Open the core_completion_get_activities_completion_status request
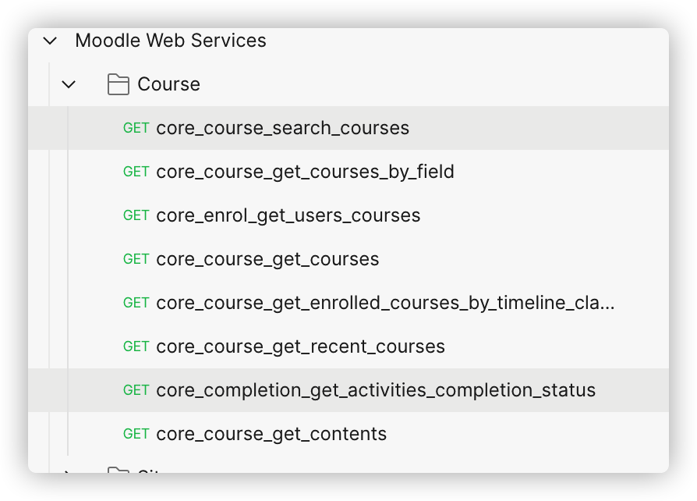Image resolution: width=697 pixels, height=501 pixels. point(348,389)
